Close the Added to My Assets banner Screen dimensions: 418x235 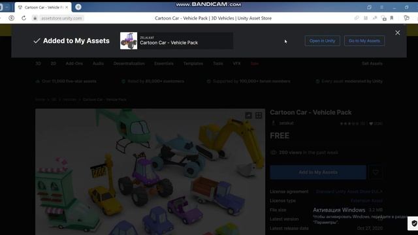398,33
